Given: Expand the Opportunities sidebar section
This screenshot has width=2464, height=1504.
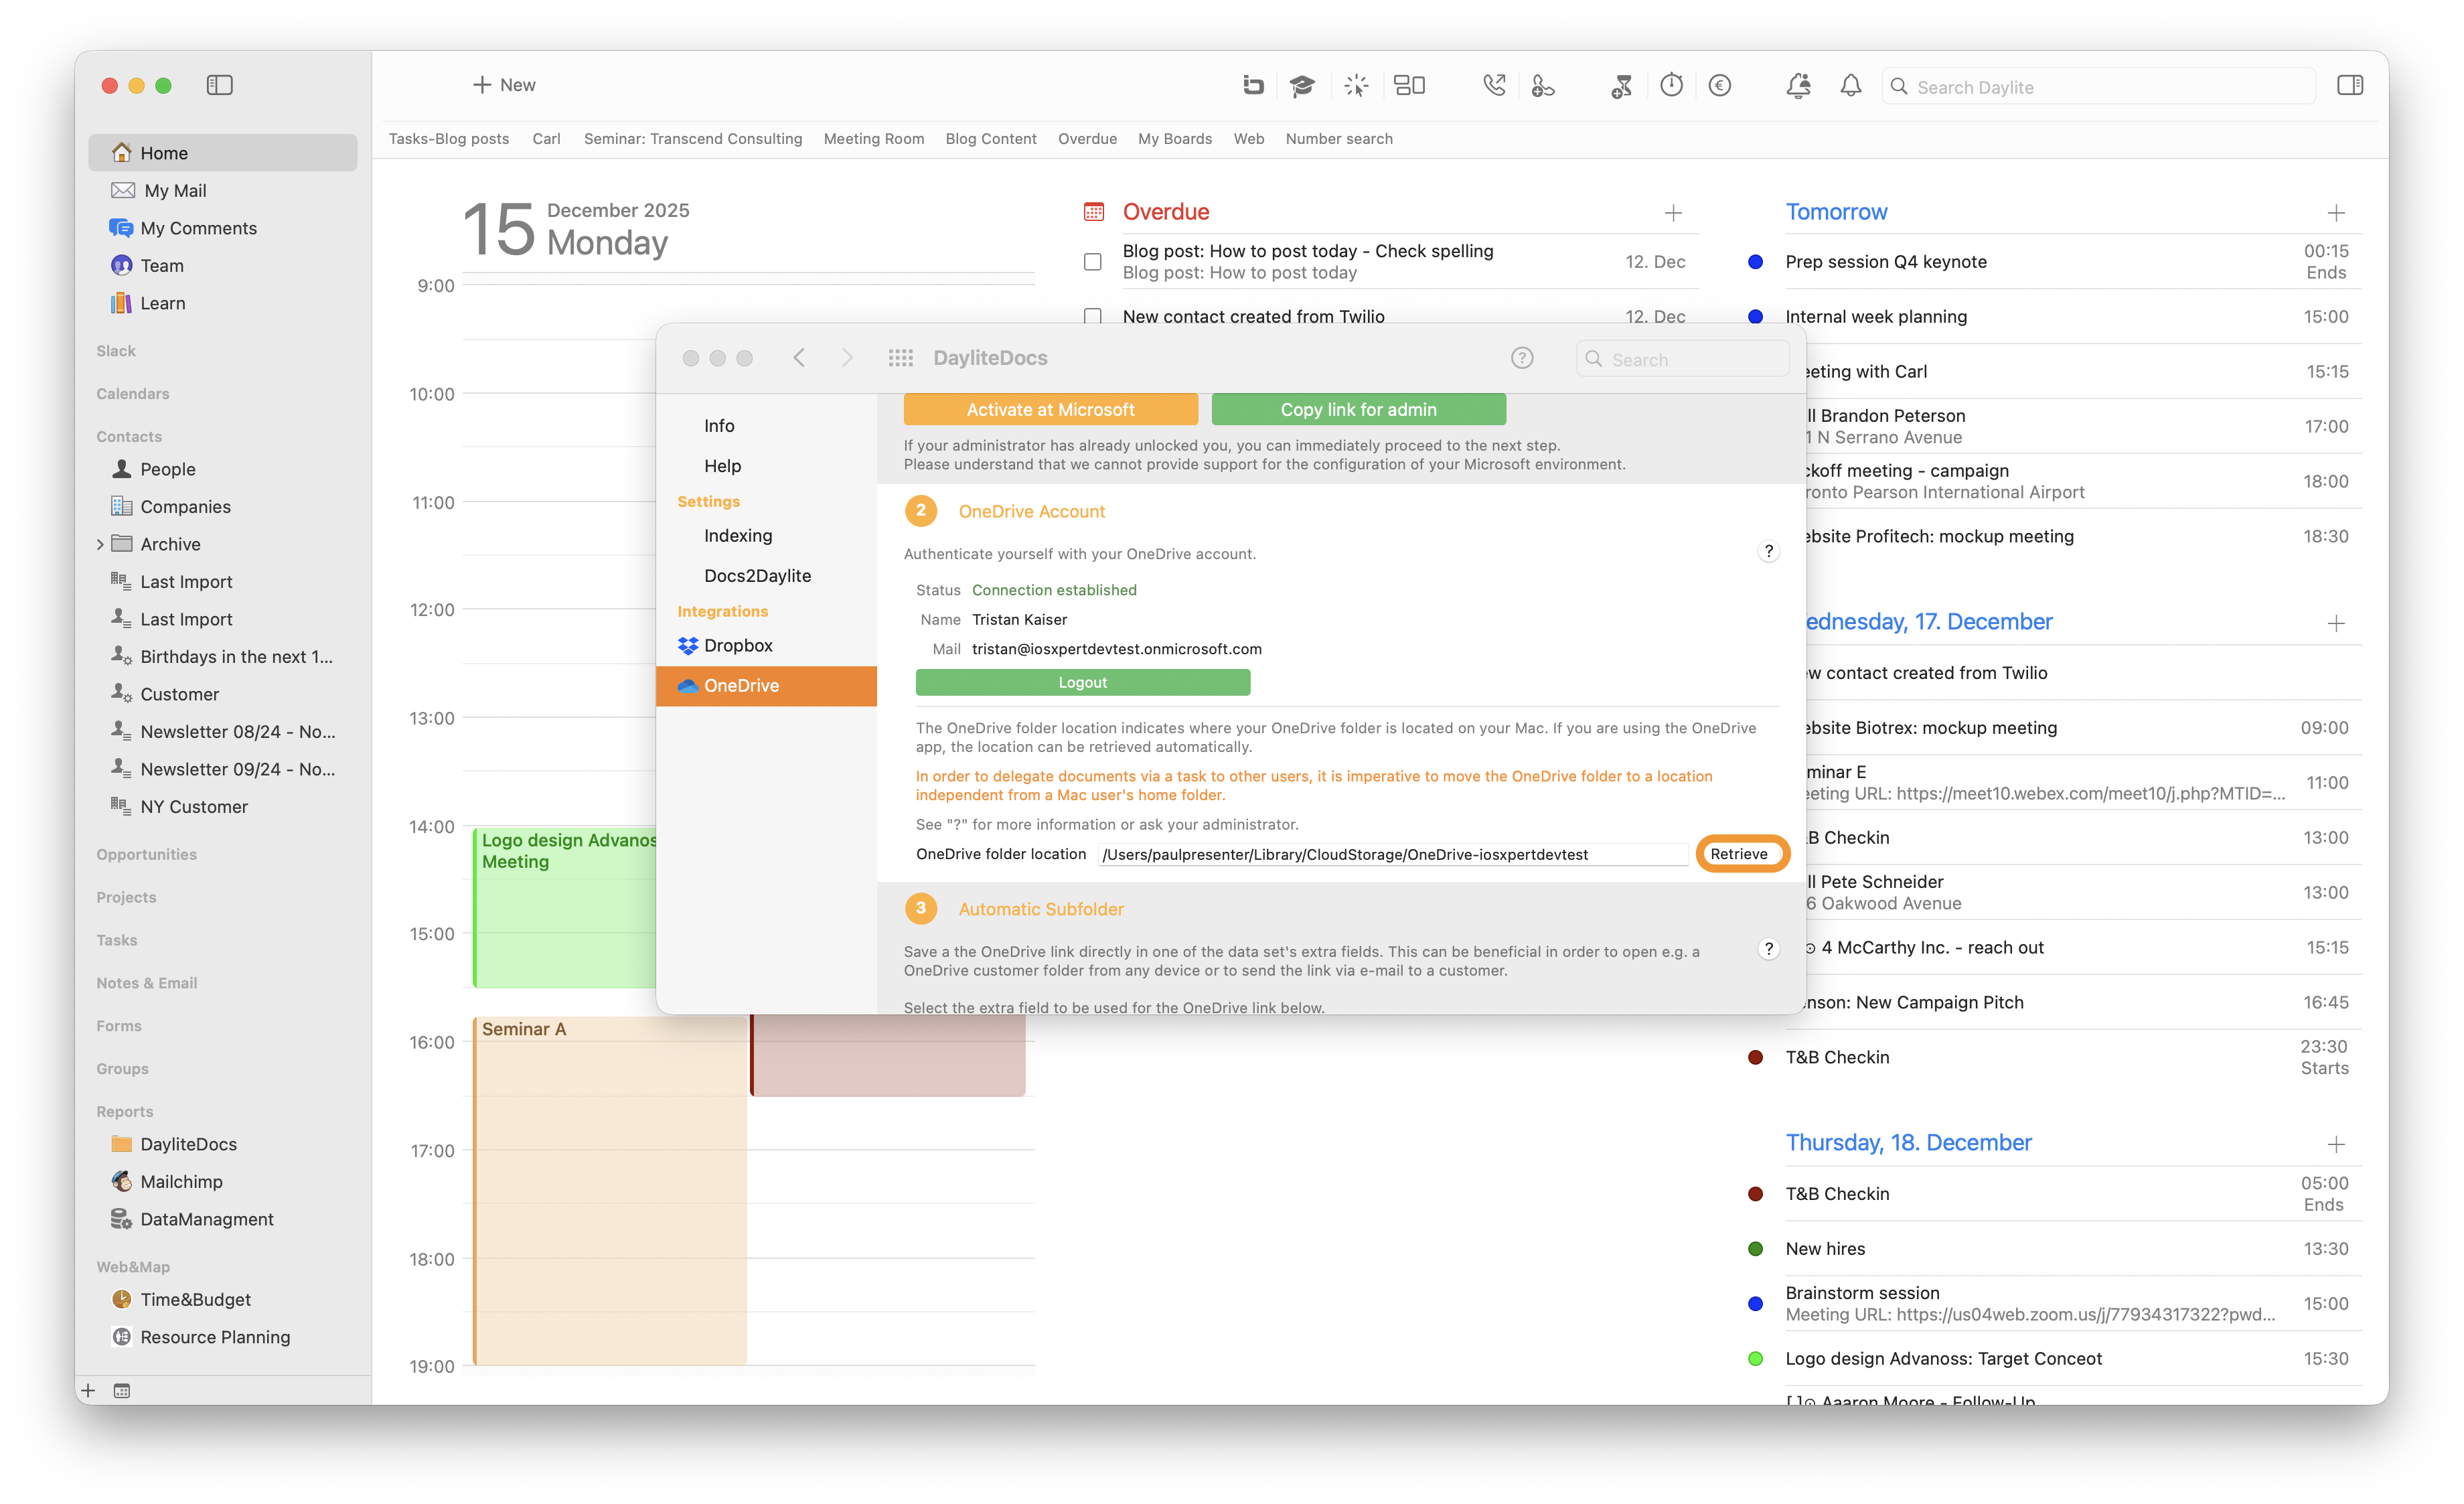Looking at the screenshot, I should coord(147,855).
